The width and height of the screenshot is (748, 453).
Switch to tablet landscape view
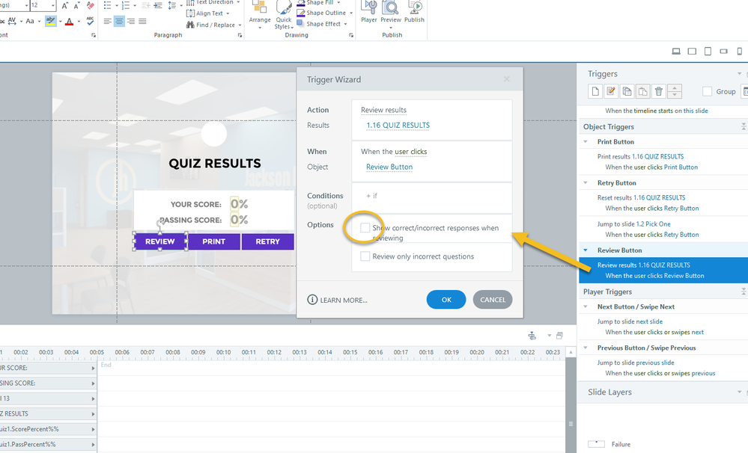click(x=692, y=52)
